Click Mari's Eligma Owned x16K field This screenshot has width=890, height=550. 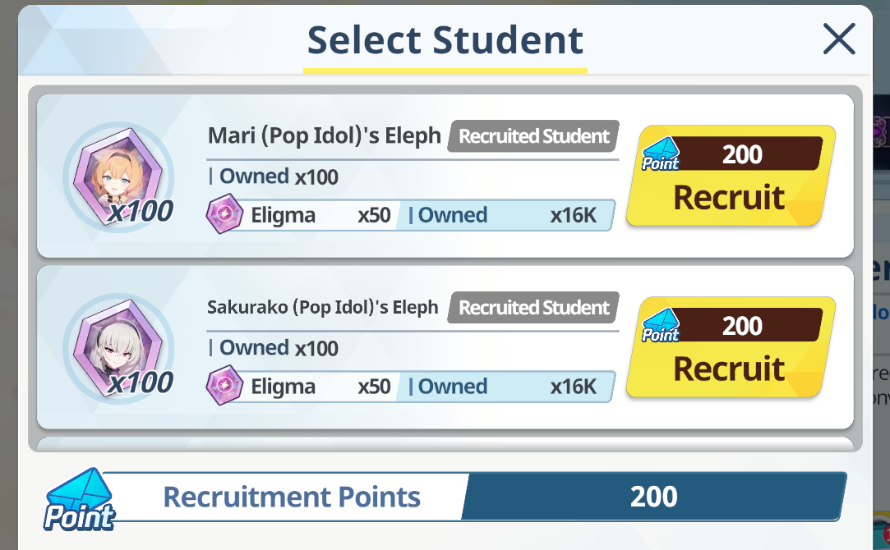(x=505, y=215)
